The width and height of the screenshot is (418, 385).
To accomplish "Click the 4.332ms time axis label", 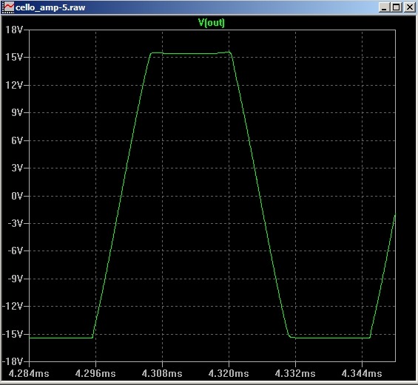I will point(295,373).
